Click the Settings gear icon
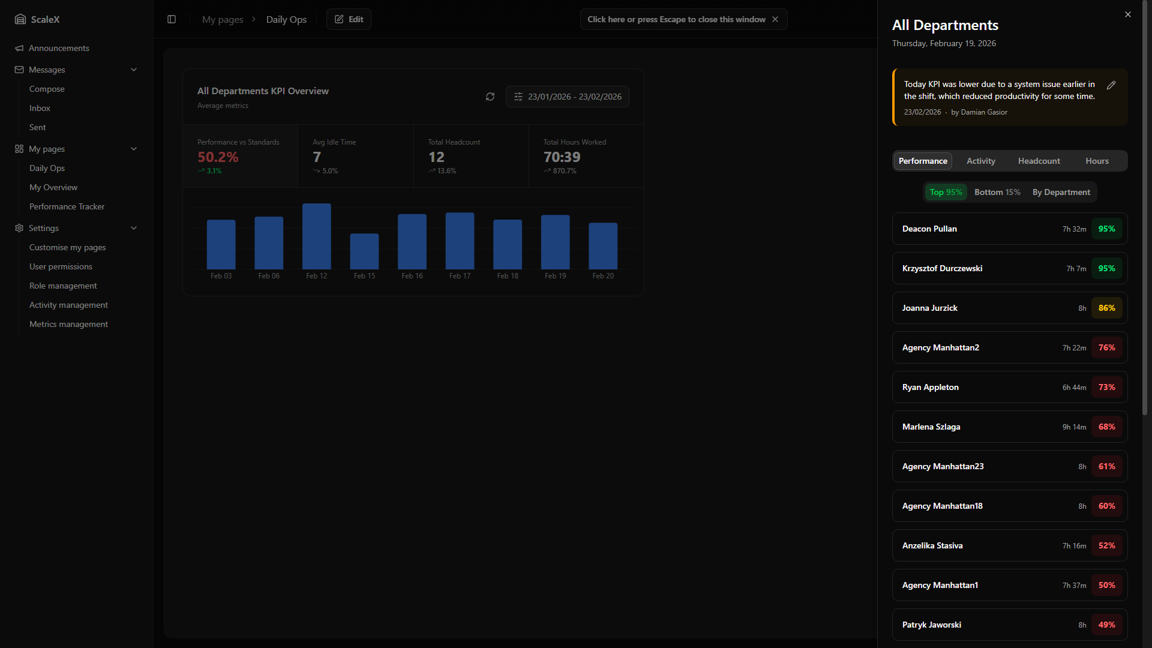The height and width of the screenshot is (648, 1152). click(x=19, y=228)
